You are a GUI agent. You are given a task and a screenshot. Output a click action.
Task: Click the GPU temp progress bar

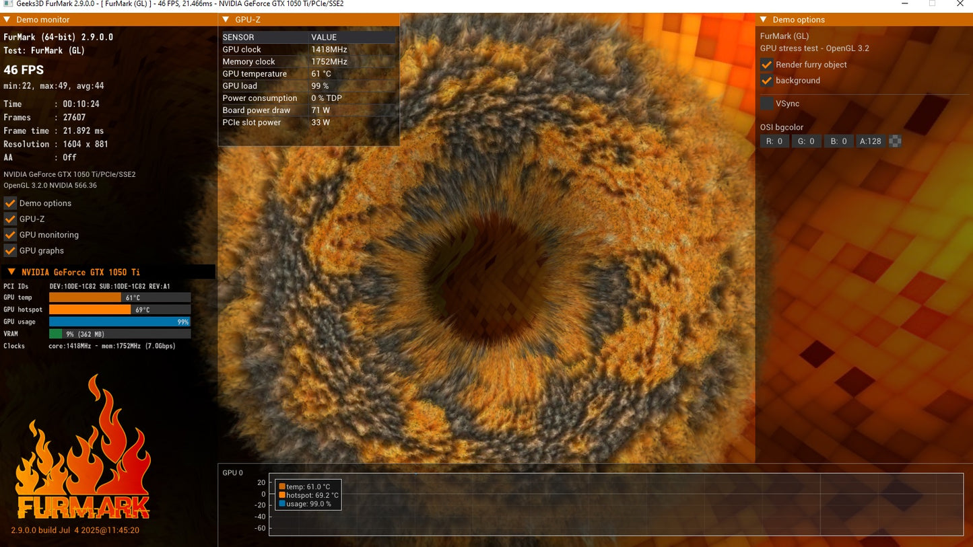(x=120, y=297)
